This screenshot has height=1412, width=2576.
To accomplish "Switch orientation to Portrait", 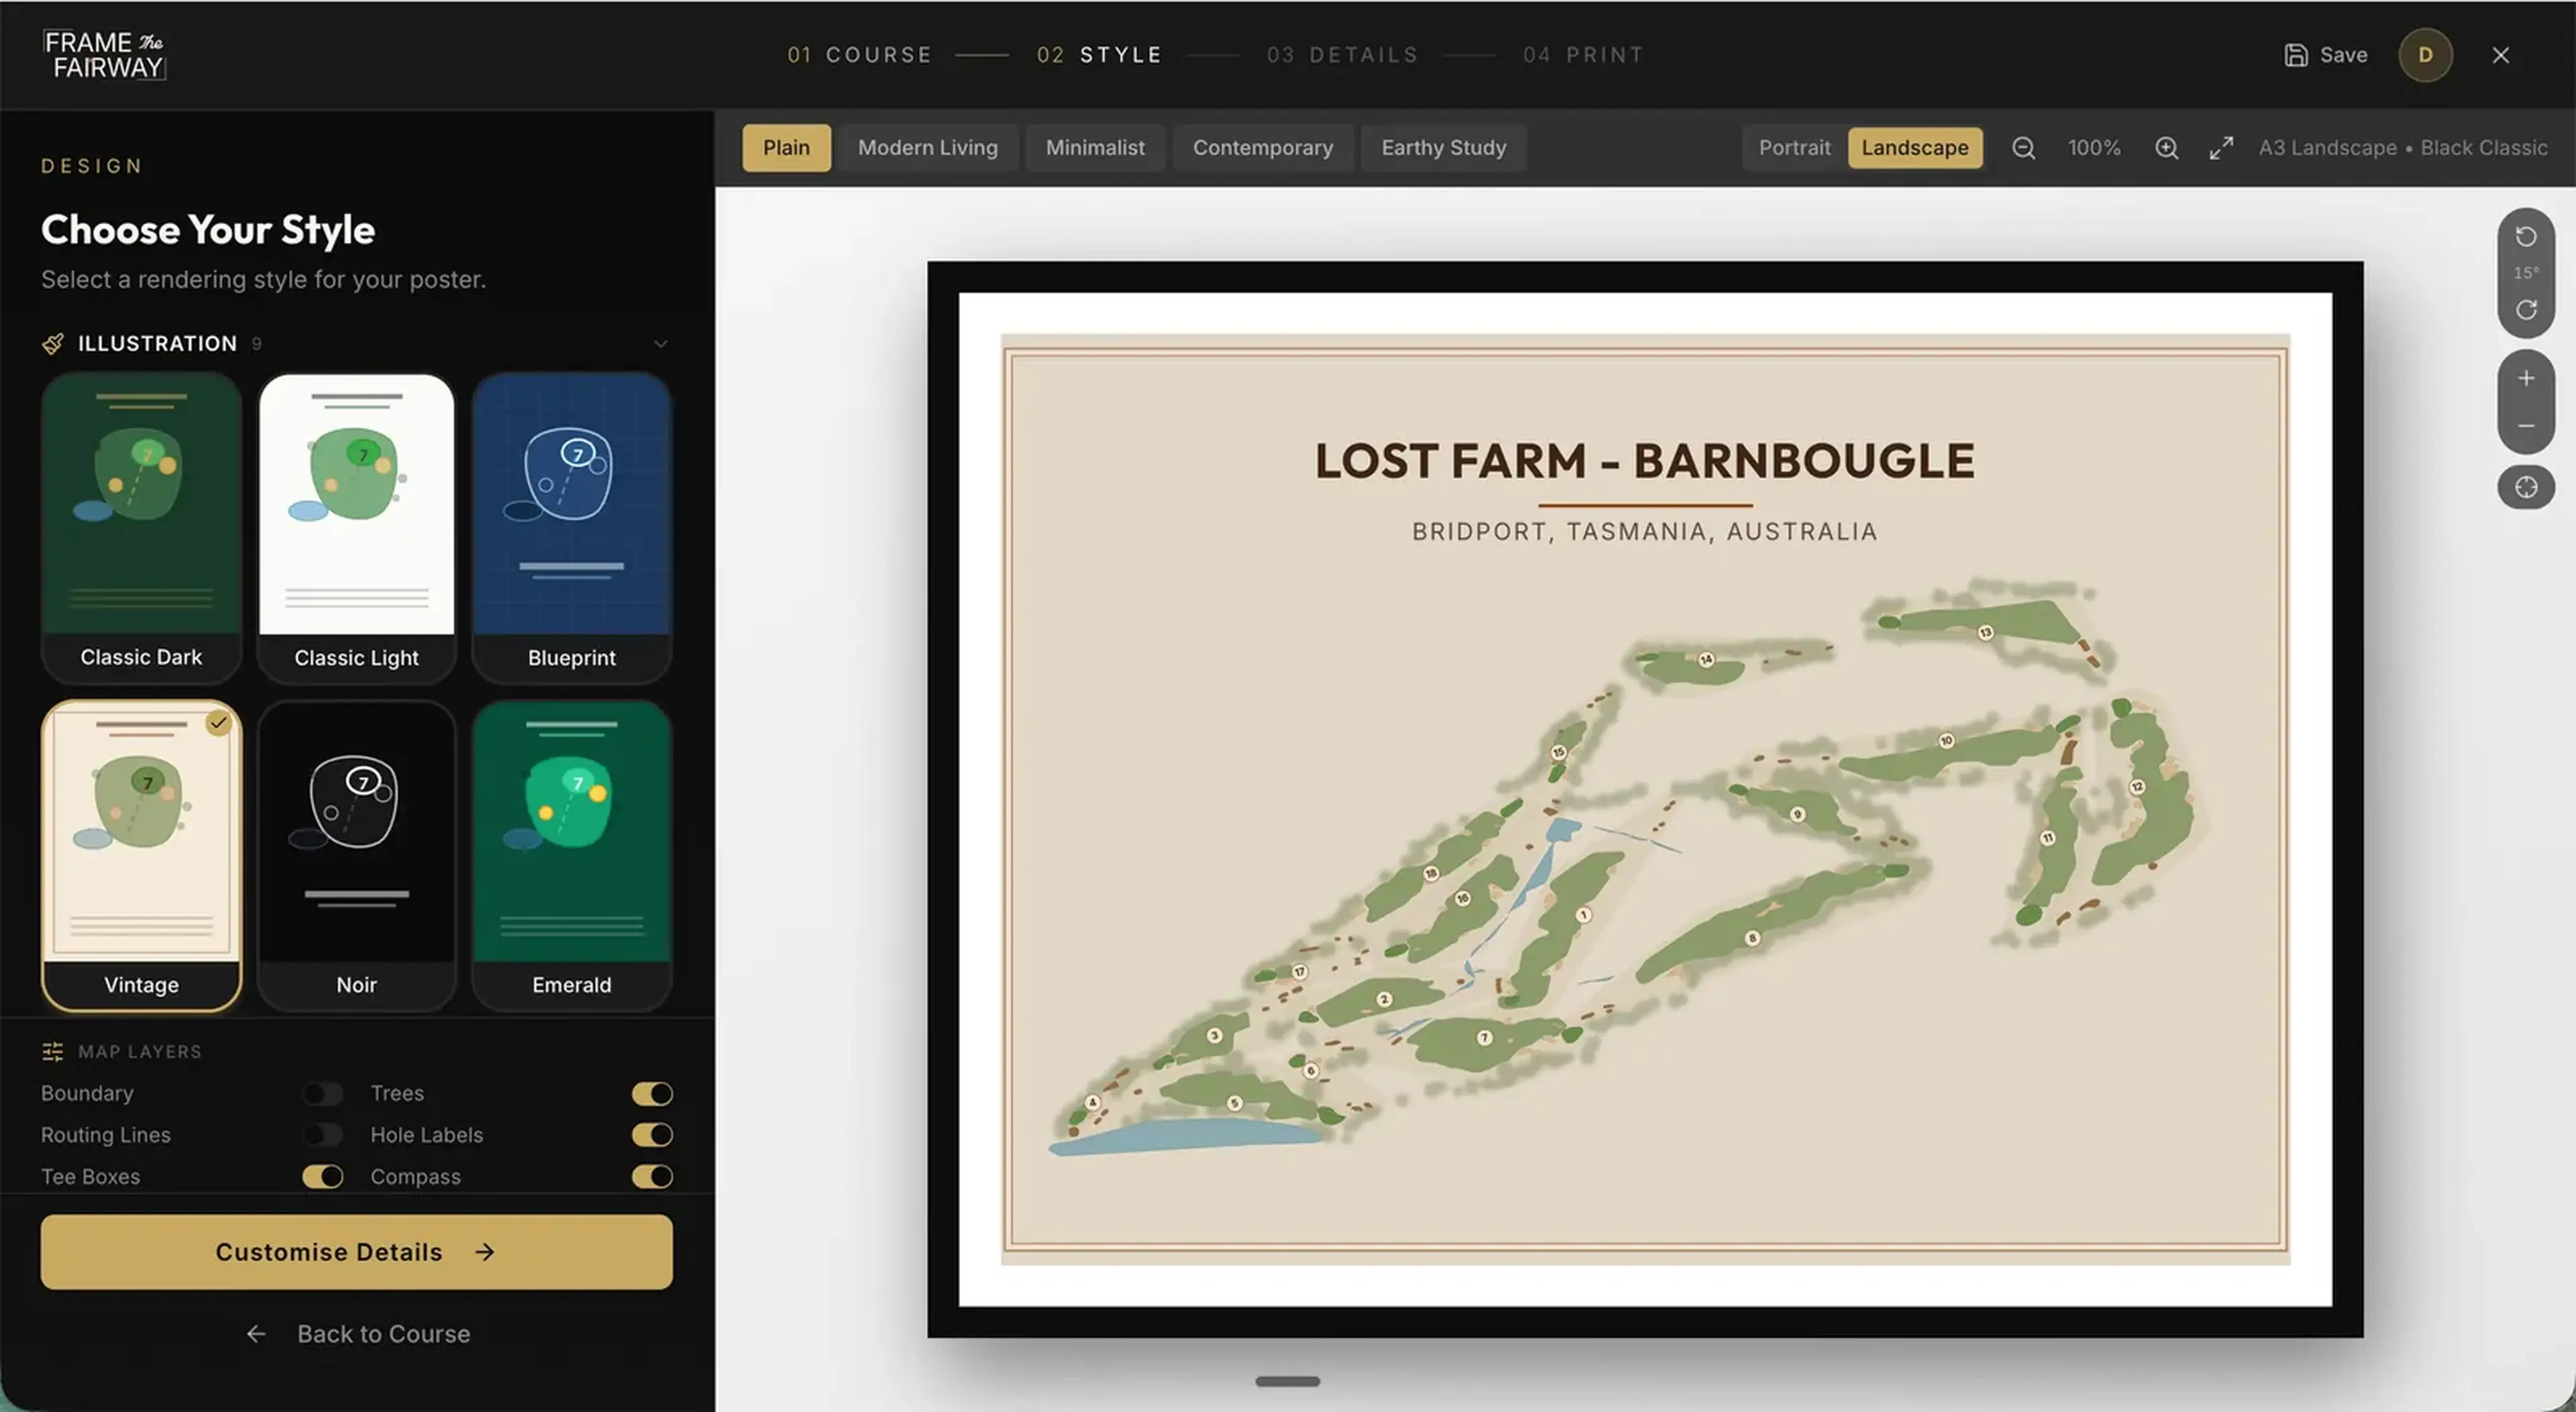I will (x=1794, y=148).
